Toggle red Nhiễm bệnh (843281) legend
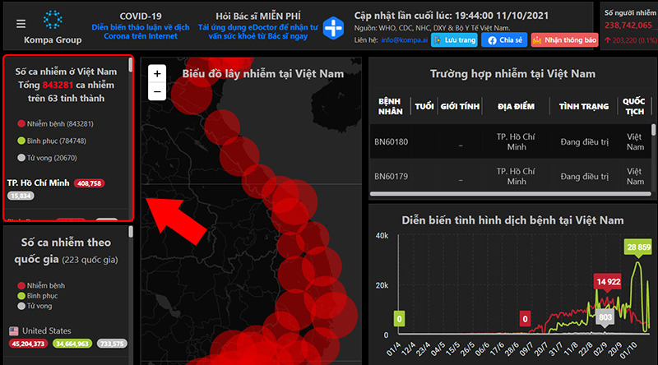 tap(55, 124)
